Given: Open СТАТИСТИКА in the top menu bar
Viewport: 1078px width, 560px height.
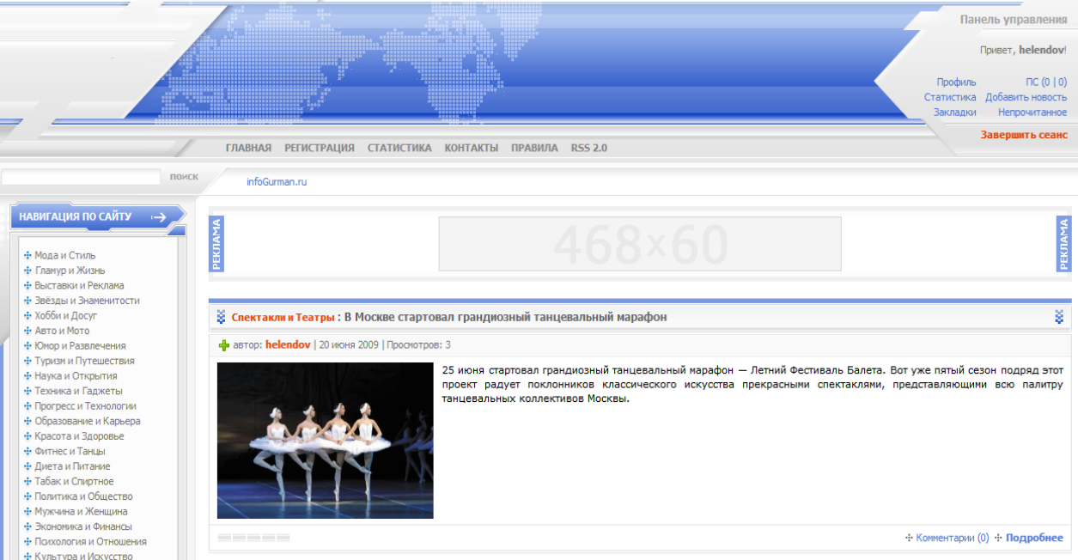Looking at the screenshot, I should 399,148.
